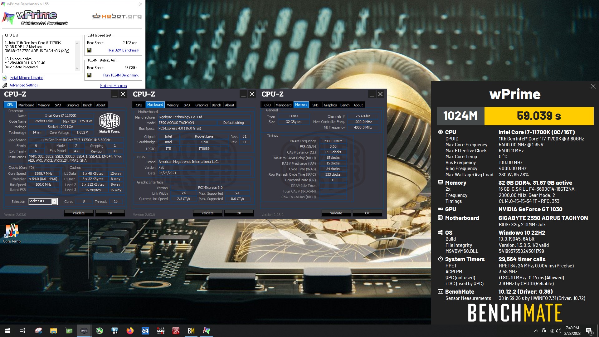This screenshot has width=599, height=337.
Task: Open green lightning taskbar app
Action: tap(100, 331)
